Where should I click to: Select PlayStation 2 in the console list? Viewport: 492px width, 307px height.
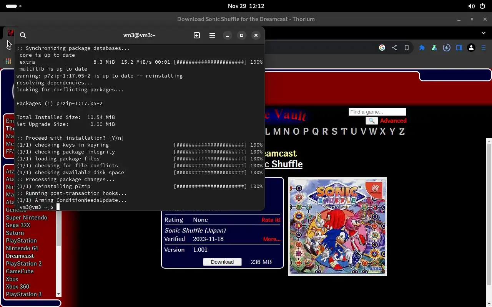[x=24, y=264]
